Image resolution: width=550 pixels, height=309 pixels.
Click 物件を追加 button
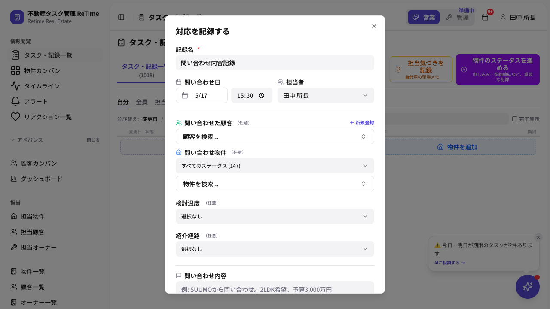[457, 147]
